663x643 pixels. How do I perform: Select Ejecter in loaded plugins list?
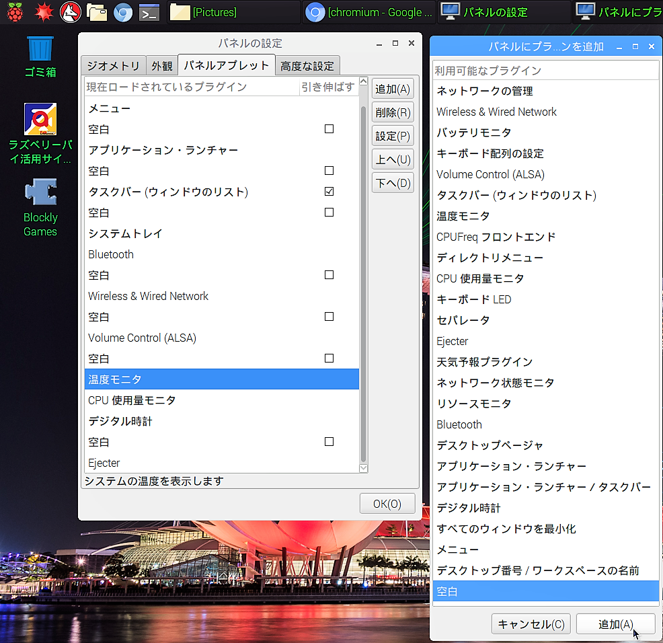(222, 462)
